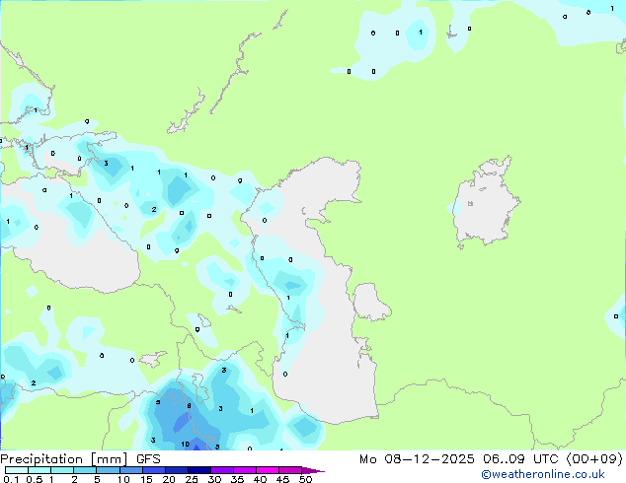Image resolution: width=626 pixels, height=483 pixels.
Task: Click the over-50 mm arrow at legend end
Action: pyautogui.click(x=313, y=470)
